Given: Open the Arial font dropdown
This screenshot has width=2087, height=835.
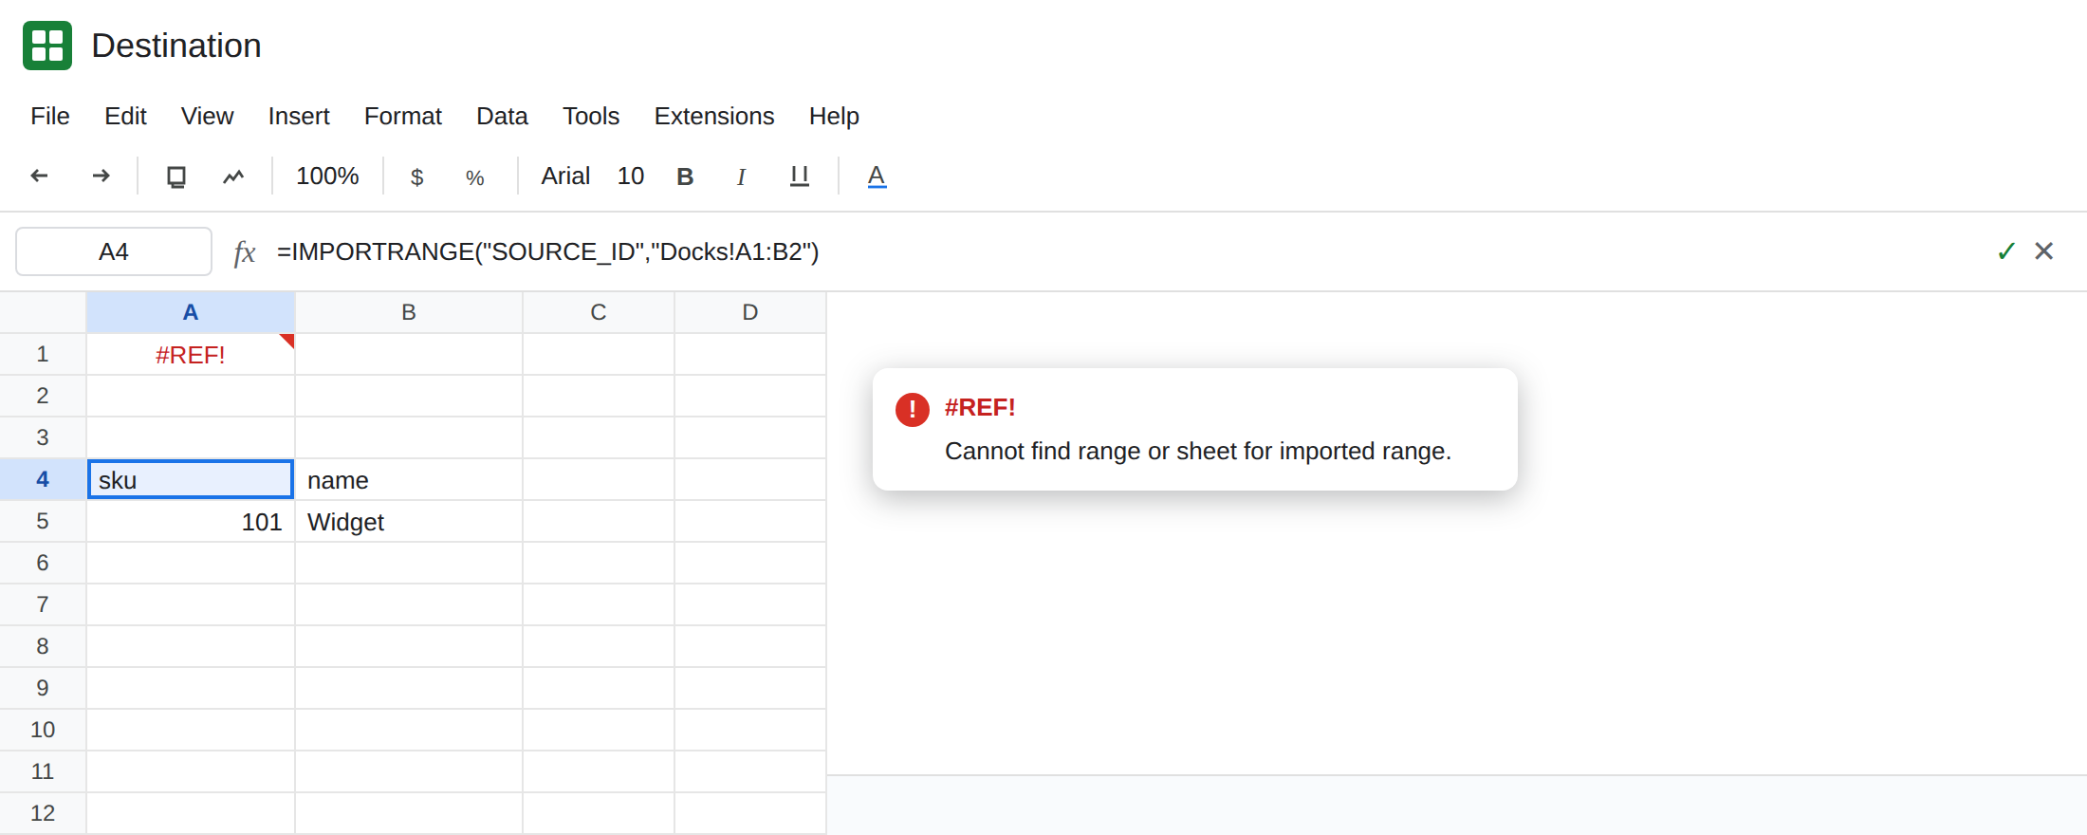Looking at the screenshot, I should pyautogui.click(x=565, y=176).
